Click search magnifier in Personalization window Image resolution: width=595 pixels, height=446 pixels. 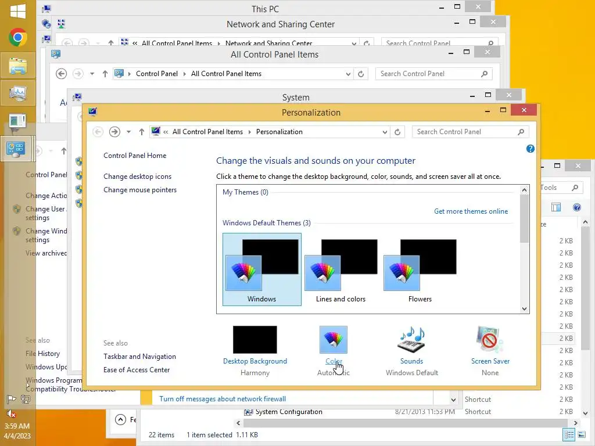[x=521, y=132]
